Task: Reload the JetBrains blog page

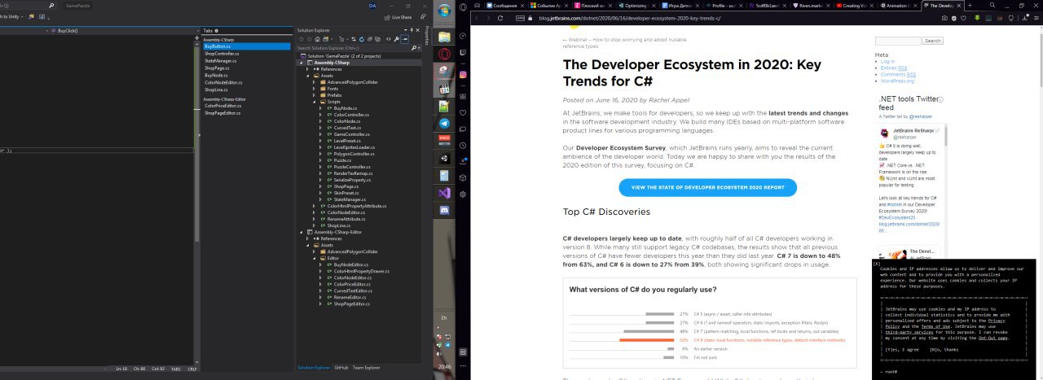Action: click(x=500, y=18)
